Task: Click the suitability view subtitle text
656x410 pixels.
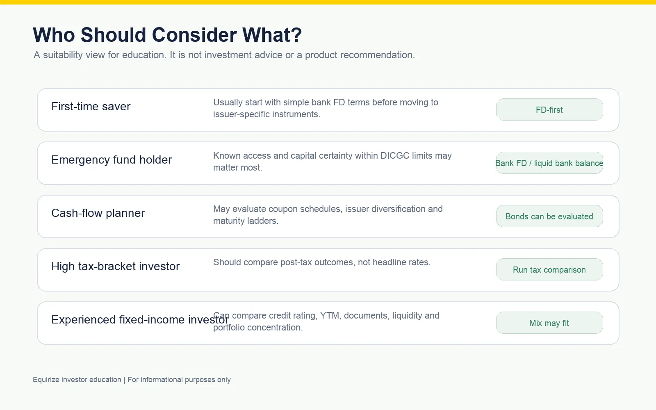Action: tap(224, 55)
